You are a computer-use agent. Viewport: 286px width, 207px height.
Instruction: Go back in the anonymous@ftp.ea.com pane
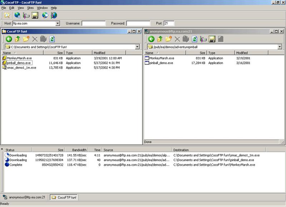pyautogui.click(x=151, y=39)
